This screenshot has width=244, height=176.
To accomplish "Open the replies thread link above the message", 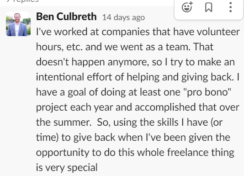I will [22, 1].
